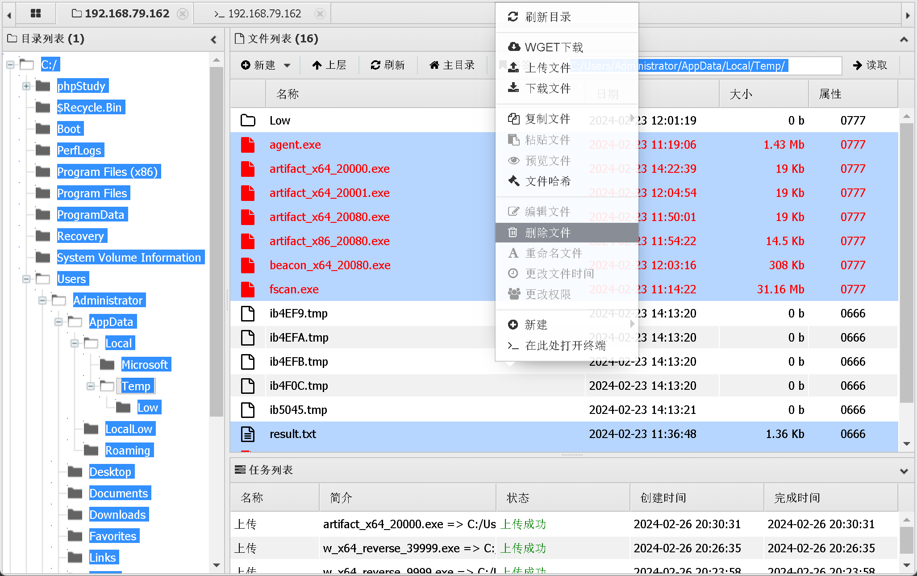Click the trash icon for delete file

513,233
